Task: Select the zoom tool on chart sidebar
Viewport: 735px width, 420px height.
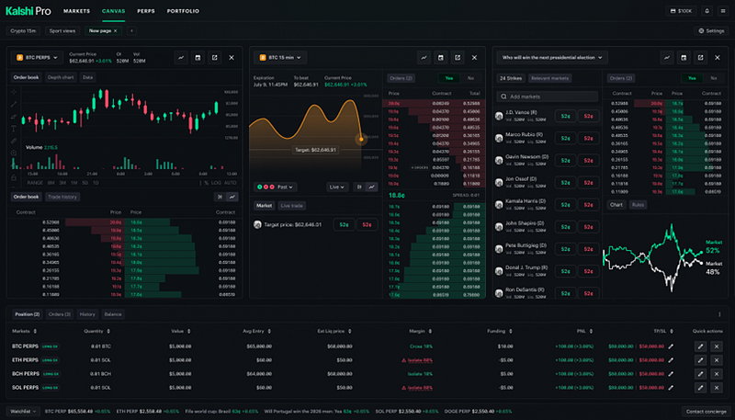Action: pos(14,153)
